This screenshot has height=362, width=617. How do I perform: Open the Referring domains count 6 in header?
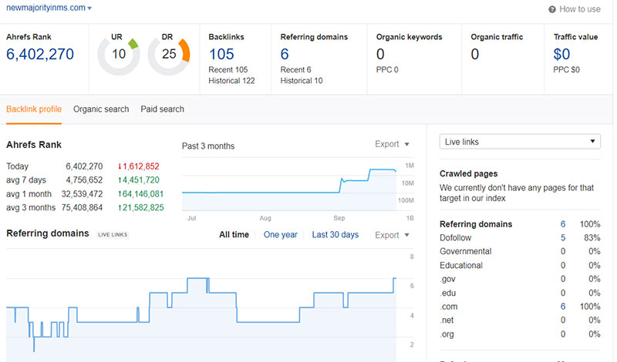[x=285, y=54]
